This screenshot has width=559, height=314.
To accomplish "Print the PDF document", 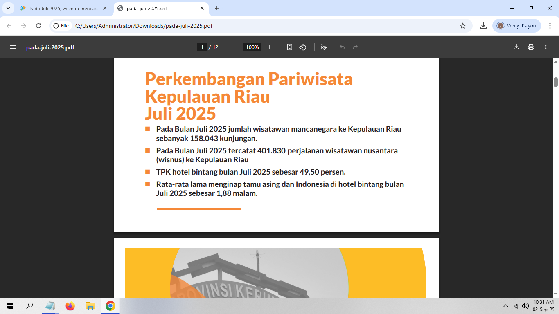I will click(x=531, y=47).
